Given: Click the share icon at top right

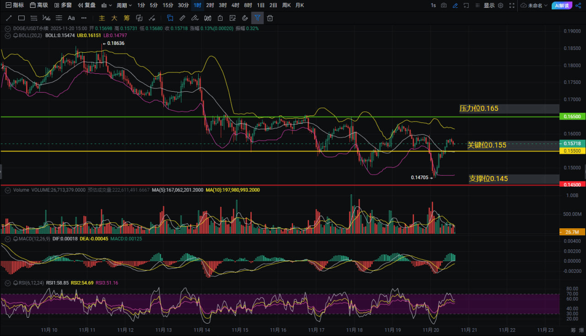Looking at the screenshot, I should point(578,6).
